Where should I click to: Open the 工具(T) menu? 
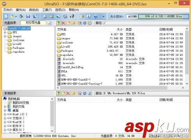point(47,10)
